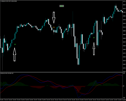Click the MACD indicator label text
The height and width of the screenshot is (101, 126).
[x=7, y=73]
